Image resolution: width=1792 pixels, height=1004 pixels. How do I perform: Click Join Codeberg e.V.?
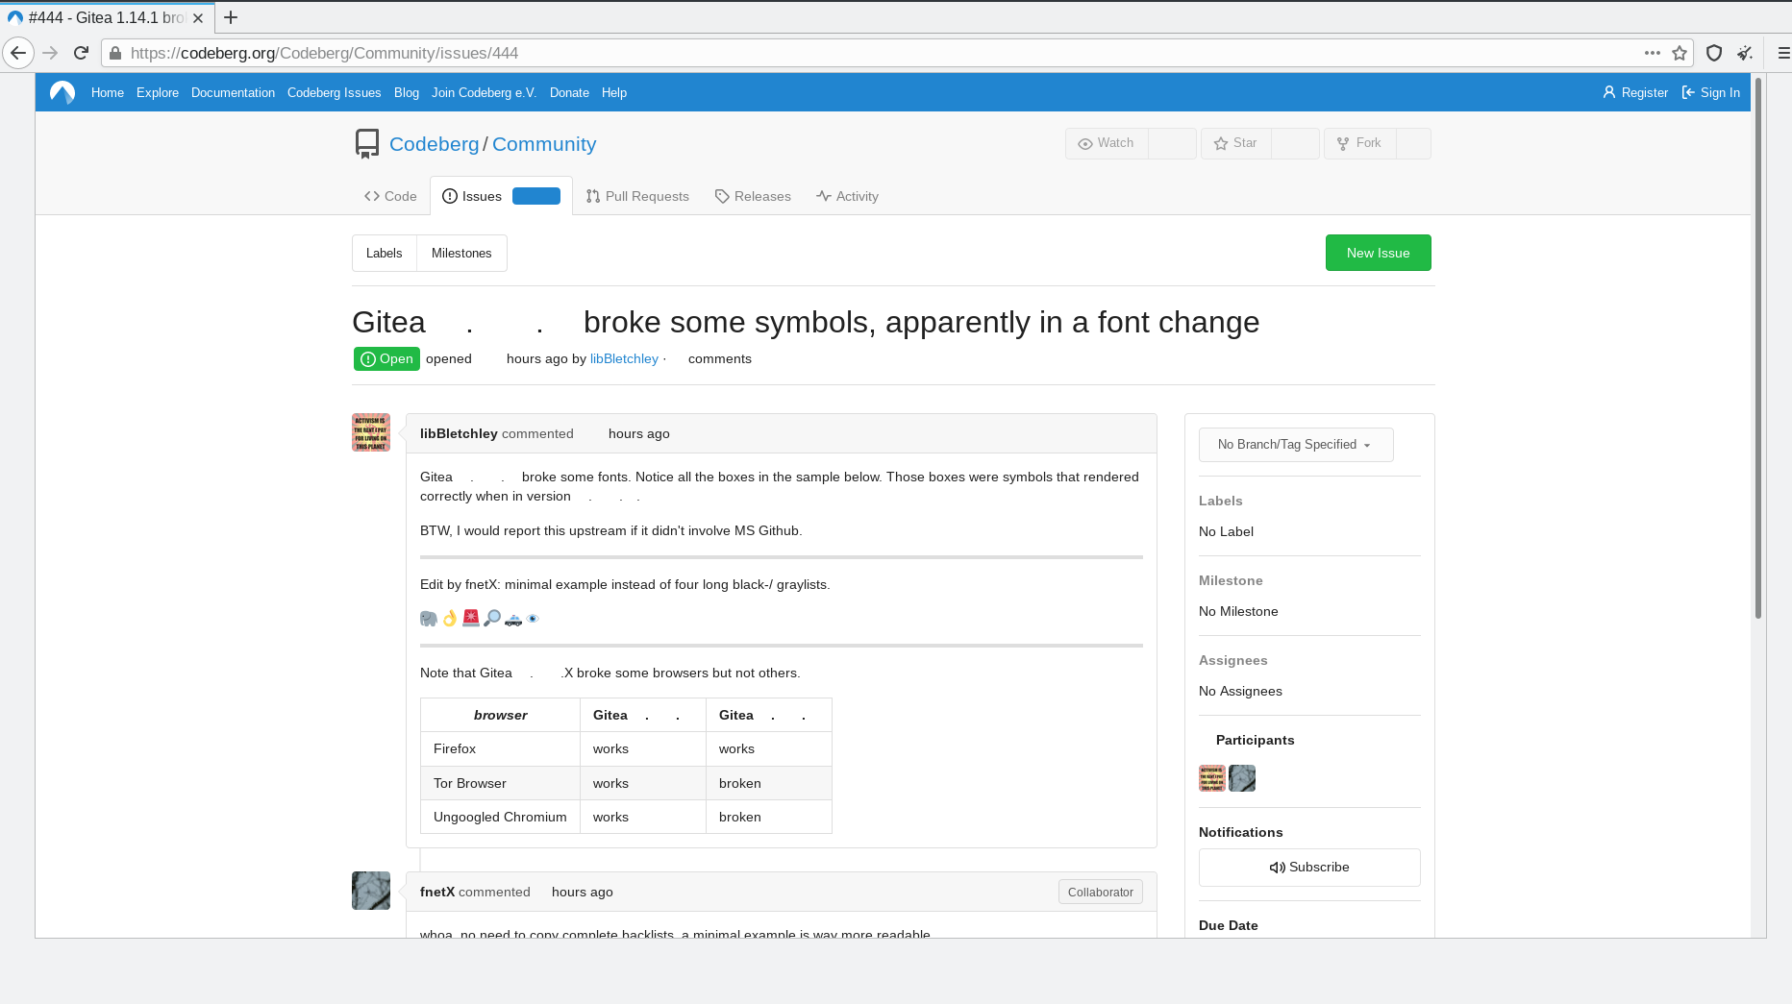coord(484,93)
